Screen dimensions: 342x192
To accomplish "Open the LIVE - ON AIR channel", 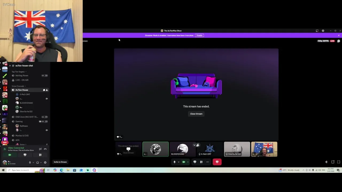I will [x=22, y=80].
